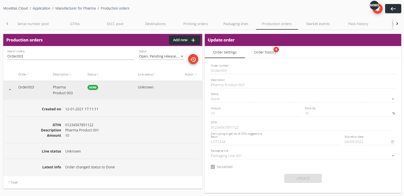Switch to Packaging lines tab

[x=236, y=24]
